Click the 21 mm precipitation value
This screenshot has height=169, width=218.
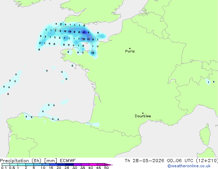pos(84,32)
